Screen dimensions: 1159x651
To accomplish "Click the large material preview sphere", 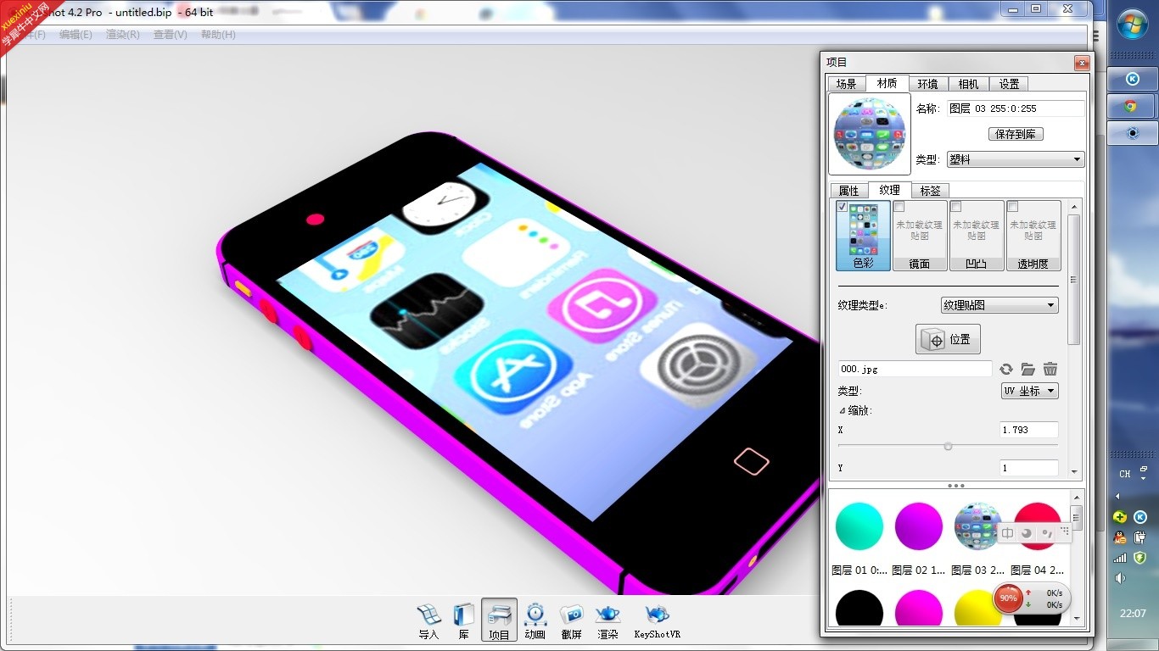I will click(x=870, y=134).
